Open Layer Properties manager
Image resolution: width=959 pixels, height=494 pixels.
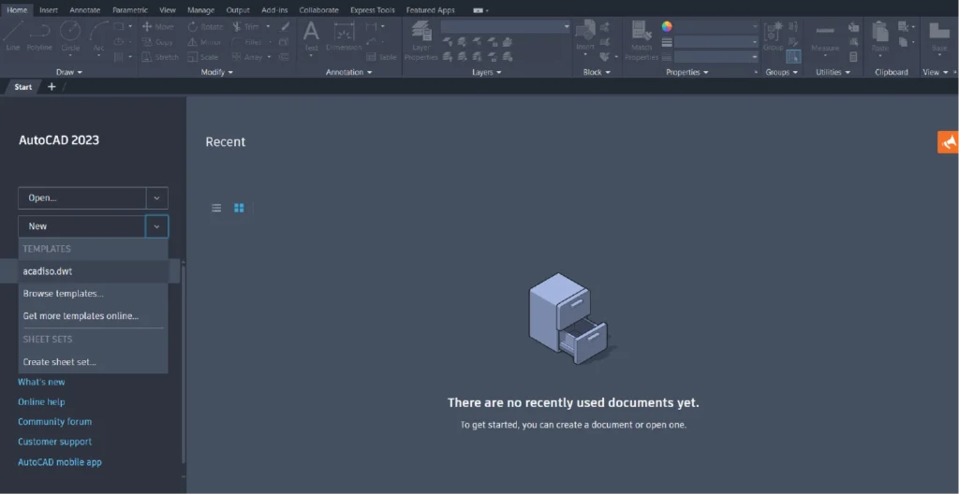coord(421,39)
